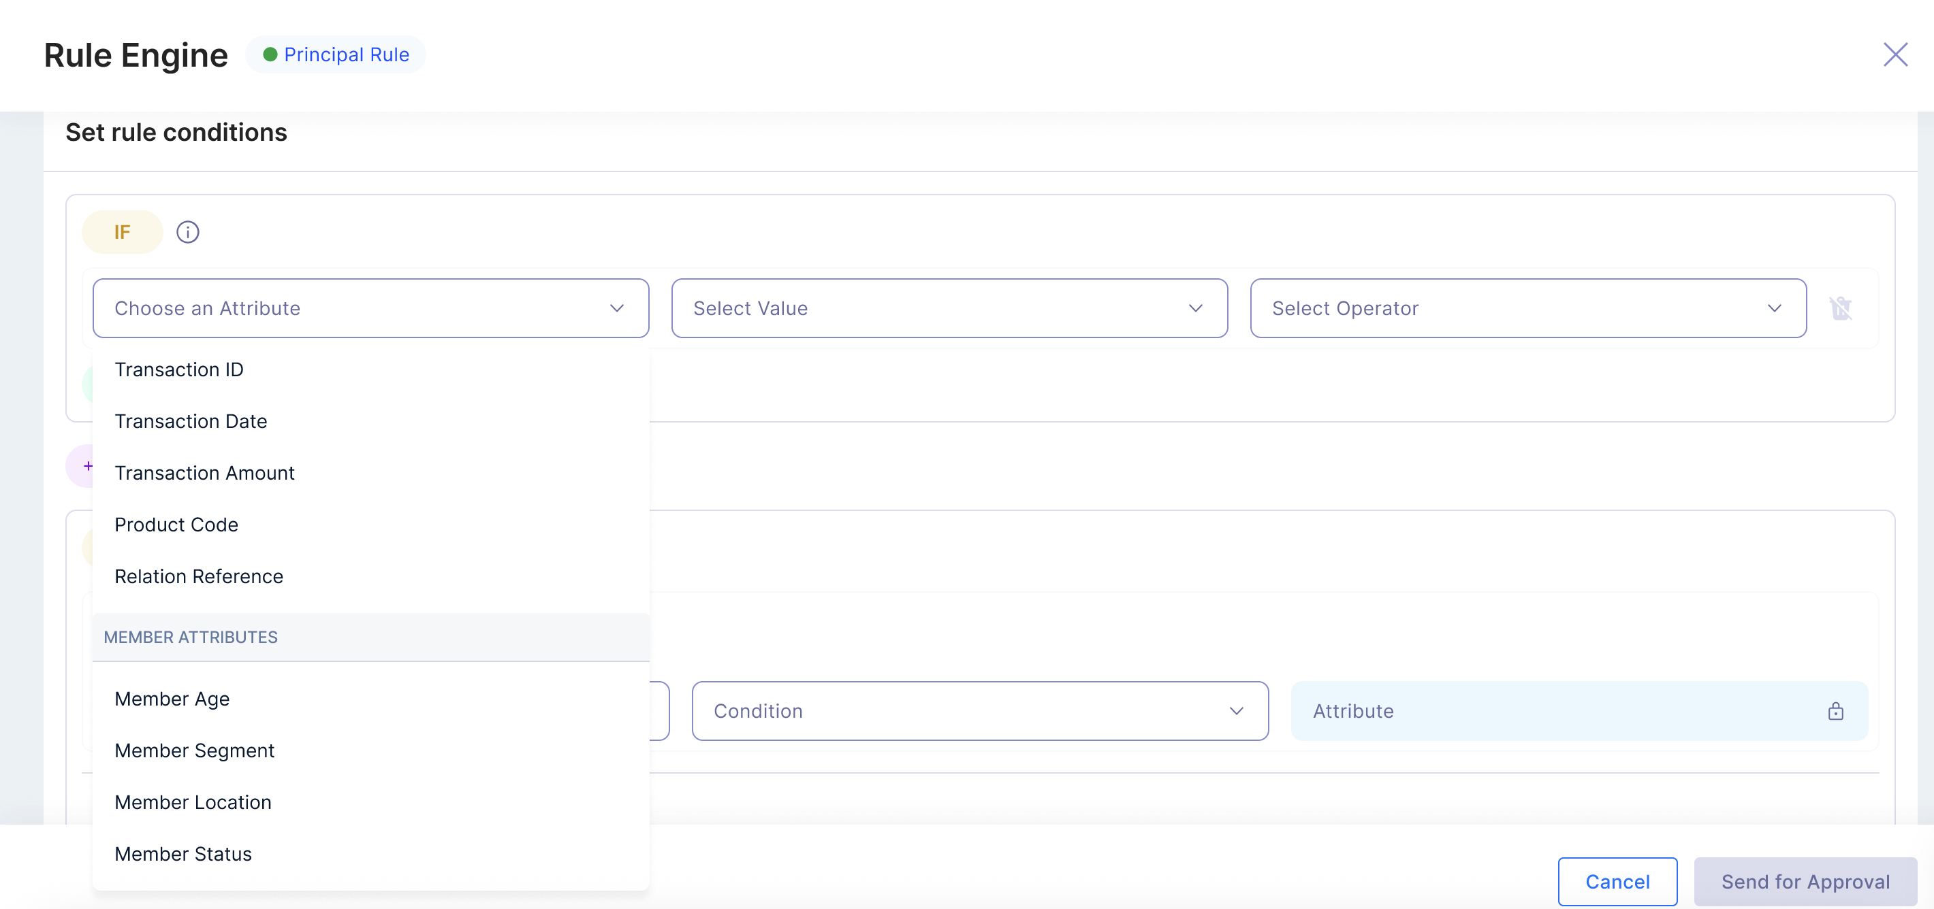Choose Relation Reference attribute
The width and height of the screenshot is (1934, 909).
coord(199,577)
